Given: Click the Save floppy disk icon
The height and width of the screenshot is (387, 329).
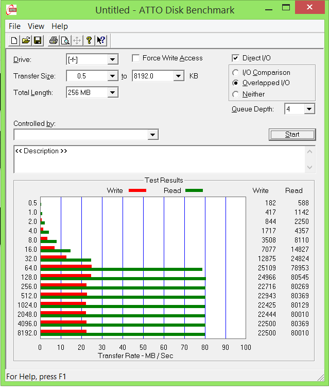Looking at the screenshot, I should tap(37, 40).
